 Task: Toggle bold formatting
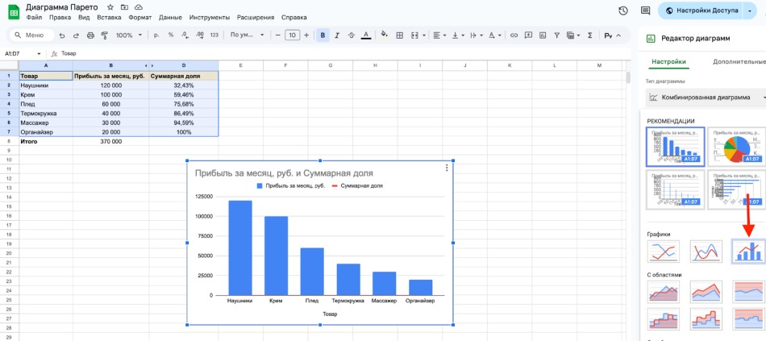tap(323, 35)
